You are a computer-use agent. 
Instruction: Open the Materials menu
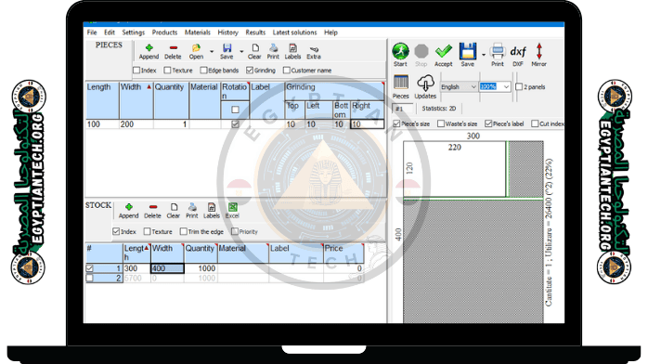point(198,32)
